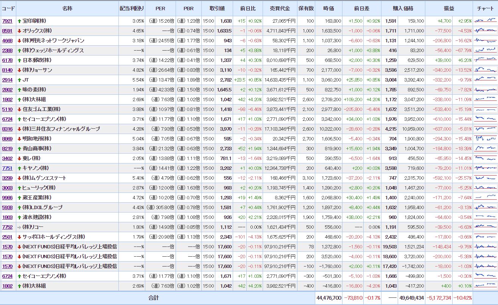Click the green up arrow beside JT

19,80
